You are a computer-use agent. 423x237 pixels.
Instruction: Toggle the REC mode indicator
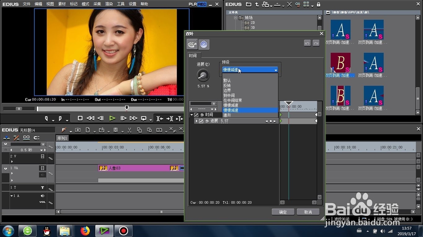click(202, 4)
